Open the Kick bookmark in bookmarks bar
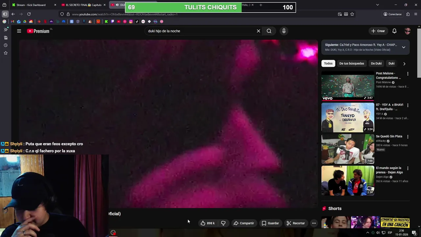The width and height of the screenshot is (421, 237). [106, 21]
